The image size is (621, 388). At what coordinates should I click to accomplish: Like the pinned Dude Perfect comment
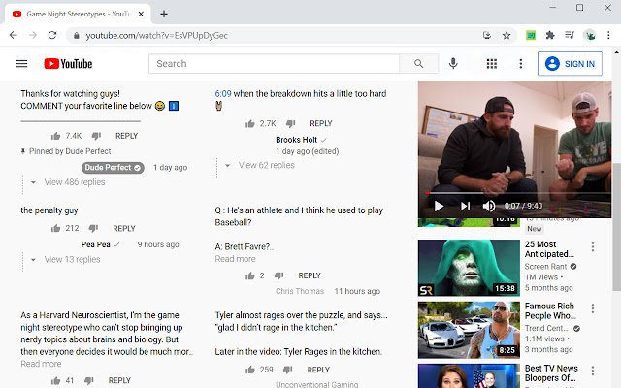56,136
